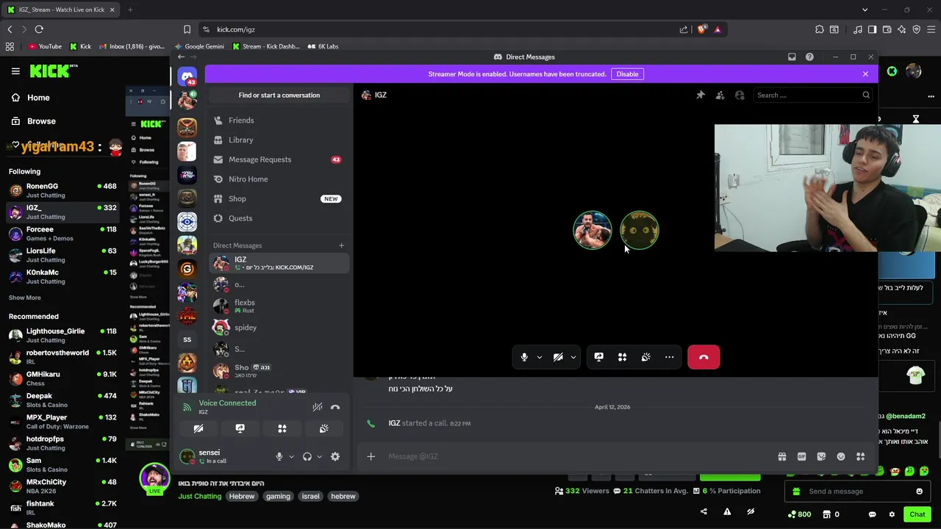Open GMHikaru channel in Recommended list

[62, 378]
